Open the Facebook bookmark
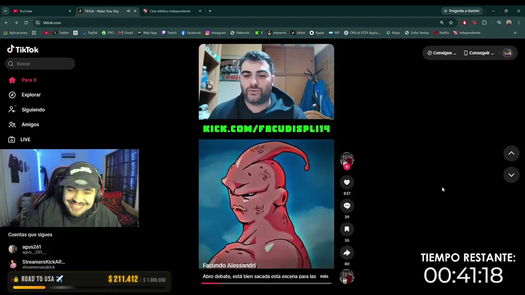525x295 pixels. [x=191, y=33]
